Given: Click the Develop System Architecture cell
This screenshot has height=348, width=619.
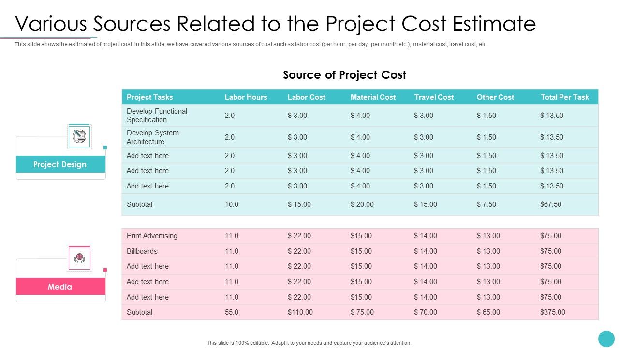Looking at the screenshot, I should click(x=153, y=137).
